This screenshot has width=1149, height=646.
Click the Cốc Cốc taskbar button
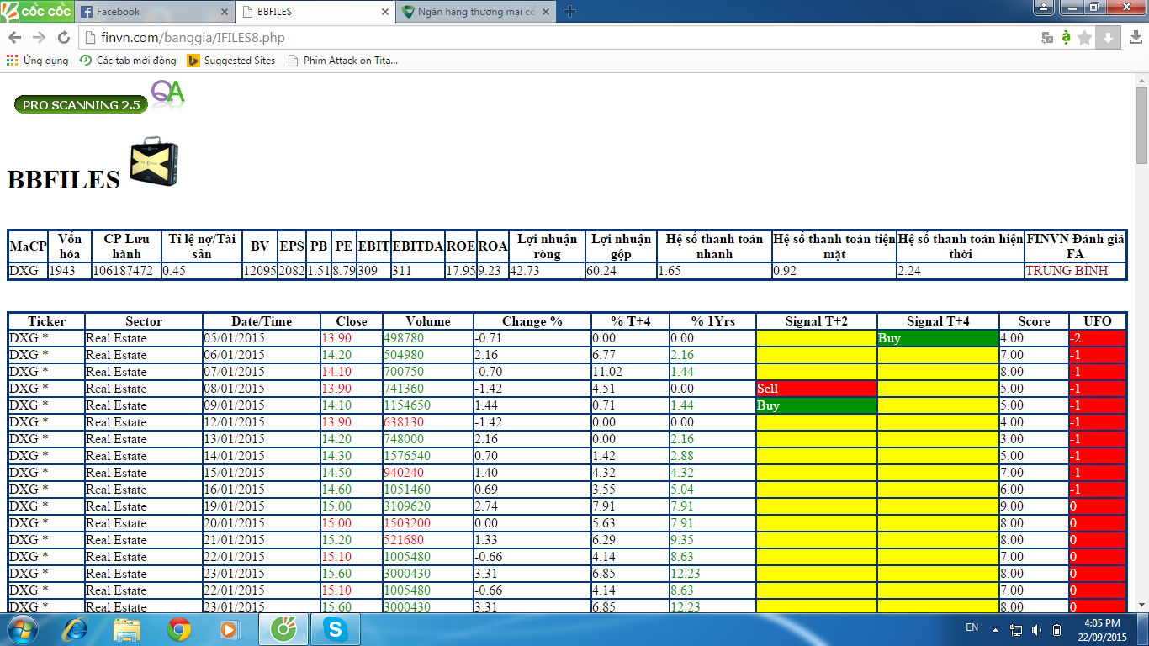[x=283, y=629]
